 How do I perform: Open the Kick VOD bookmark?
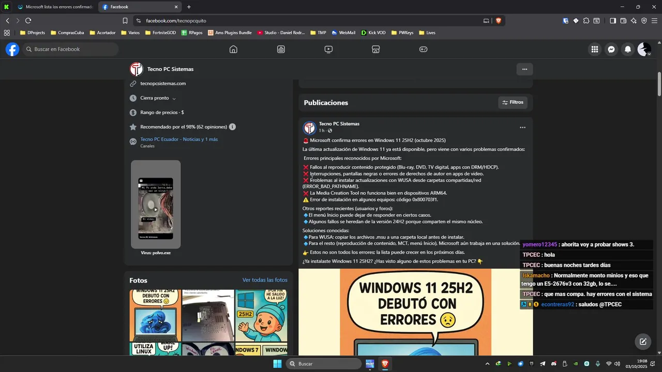[x=373, y=33]
